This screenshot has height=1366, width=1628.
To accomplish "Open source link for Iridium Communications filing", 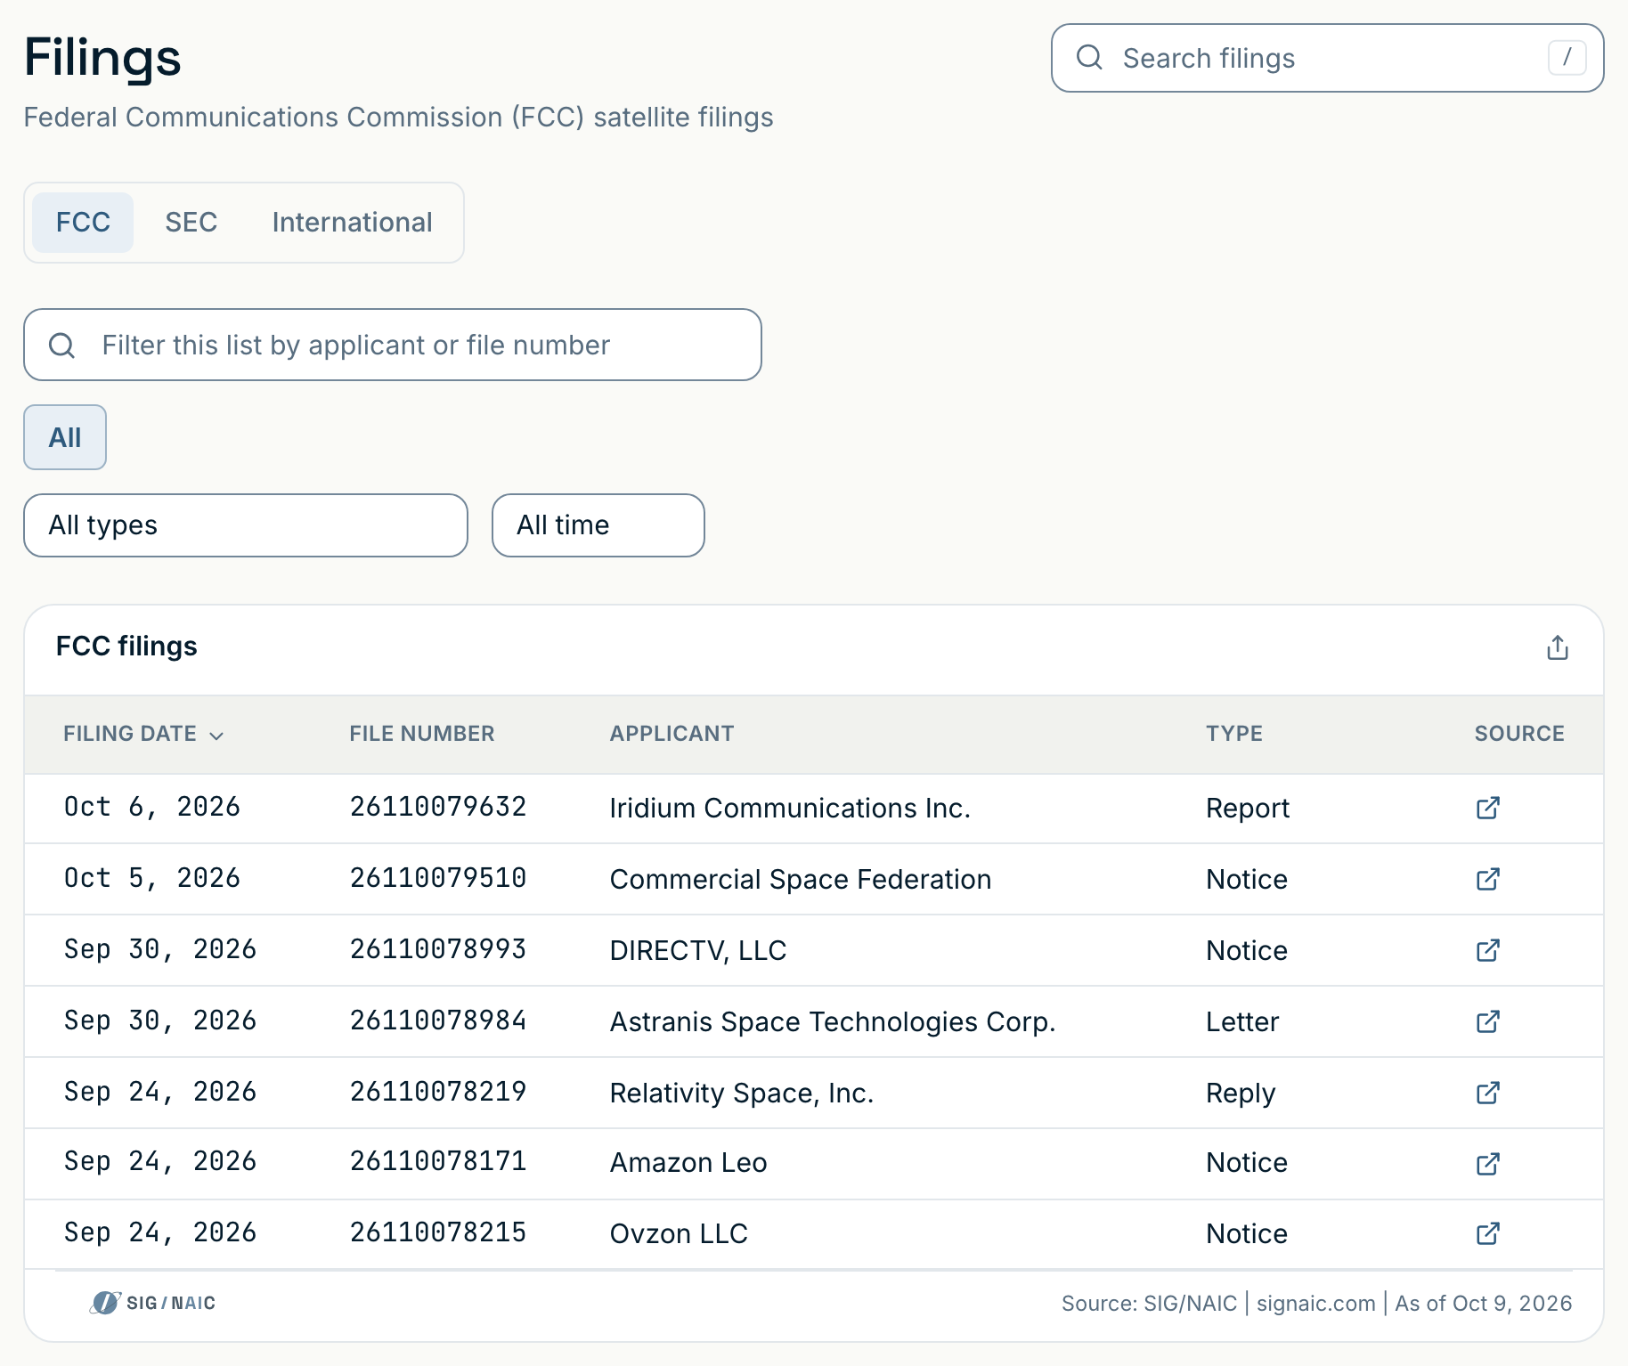I will 1487,808.
